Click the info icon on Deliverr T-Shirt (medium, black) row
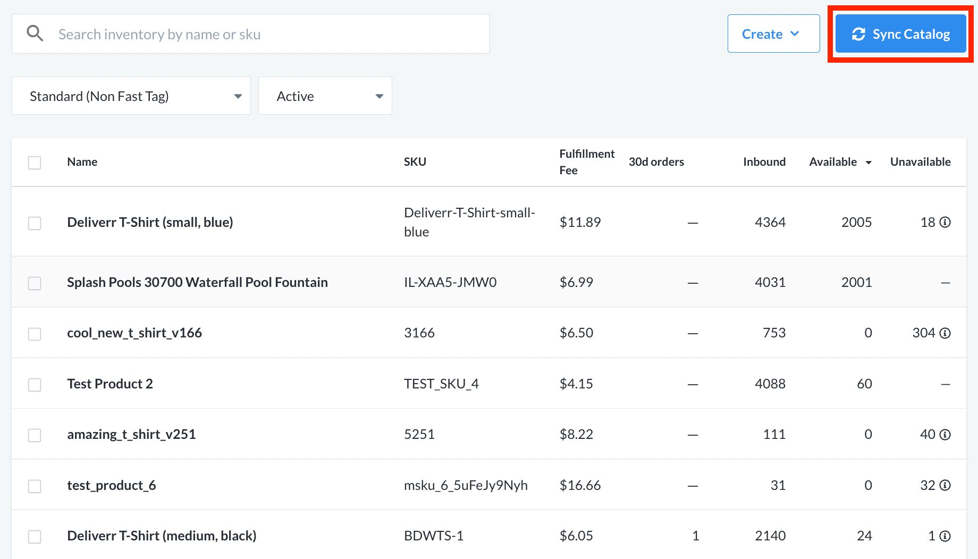This screenshot has width=978, height=559. [946, 536]
